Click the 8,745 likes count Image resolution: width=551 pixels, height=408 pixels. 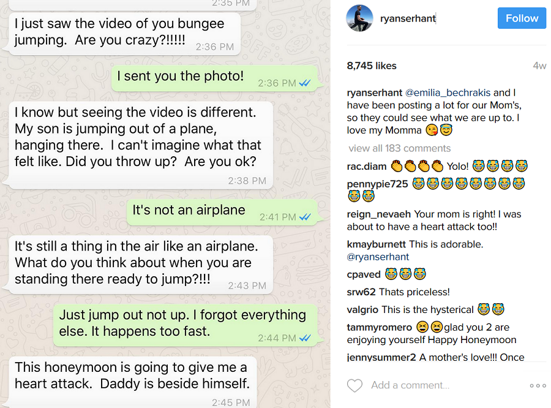click(x=372, y=66)
